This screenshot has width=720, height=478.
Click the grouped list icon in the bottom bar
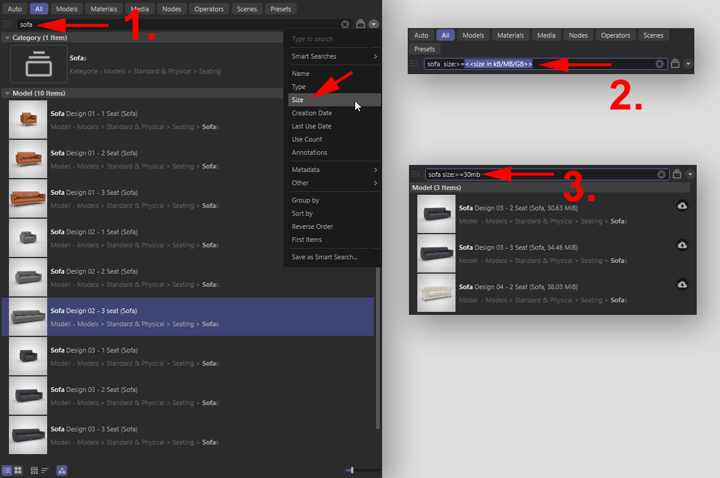[x=35, y=471]
